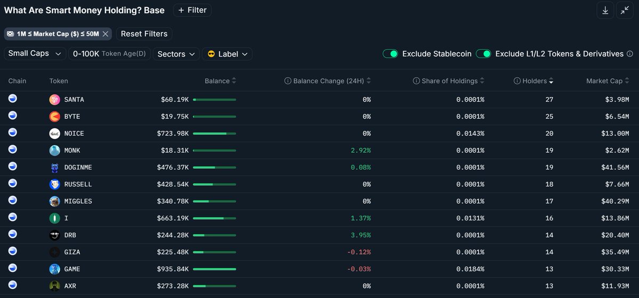Click the info icon next to Balance Change (24H)
Viewport: 639px width, 298px height.
[x=288, y=81]
